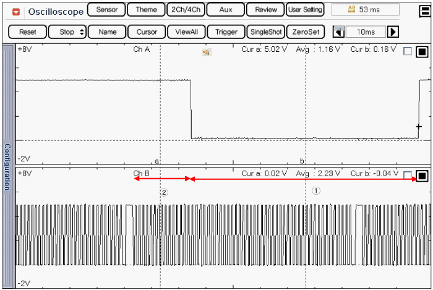
Task: Open the red dropdown menu icon beside Oscilloscope
Action: [16, 12]
